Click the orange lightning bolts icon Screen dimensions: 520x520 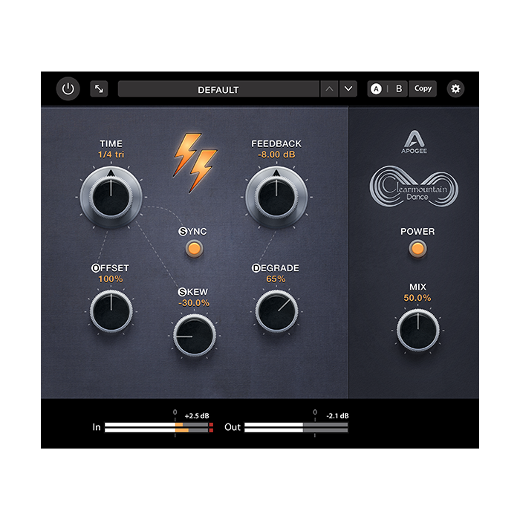[195, 161]
